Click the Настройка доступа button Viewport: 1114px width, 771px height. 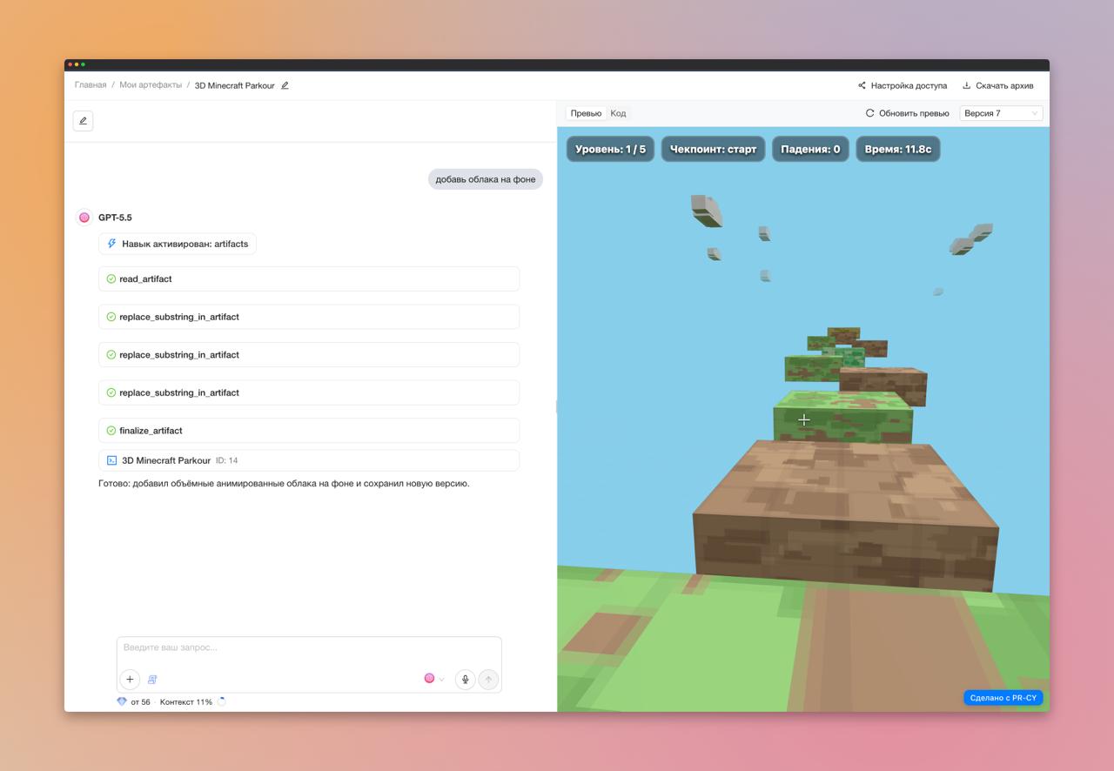tap(903, 85)
